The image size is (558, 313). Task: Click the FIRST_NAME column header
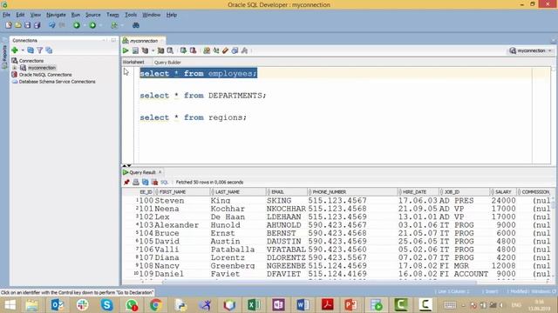[182, 192]
